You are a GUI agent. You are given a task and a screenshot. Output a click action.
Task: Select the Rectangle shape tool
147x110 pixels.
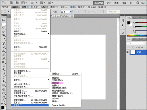tap(4, 85)
